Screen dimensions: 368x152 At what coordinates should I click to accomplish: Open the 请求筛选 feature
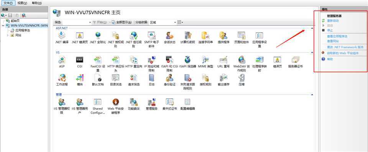134,80
